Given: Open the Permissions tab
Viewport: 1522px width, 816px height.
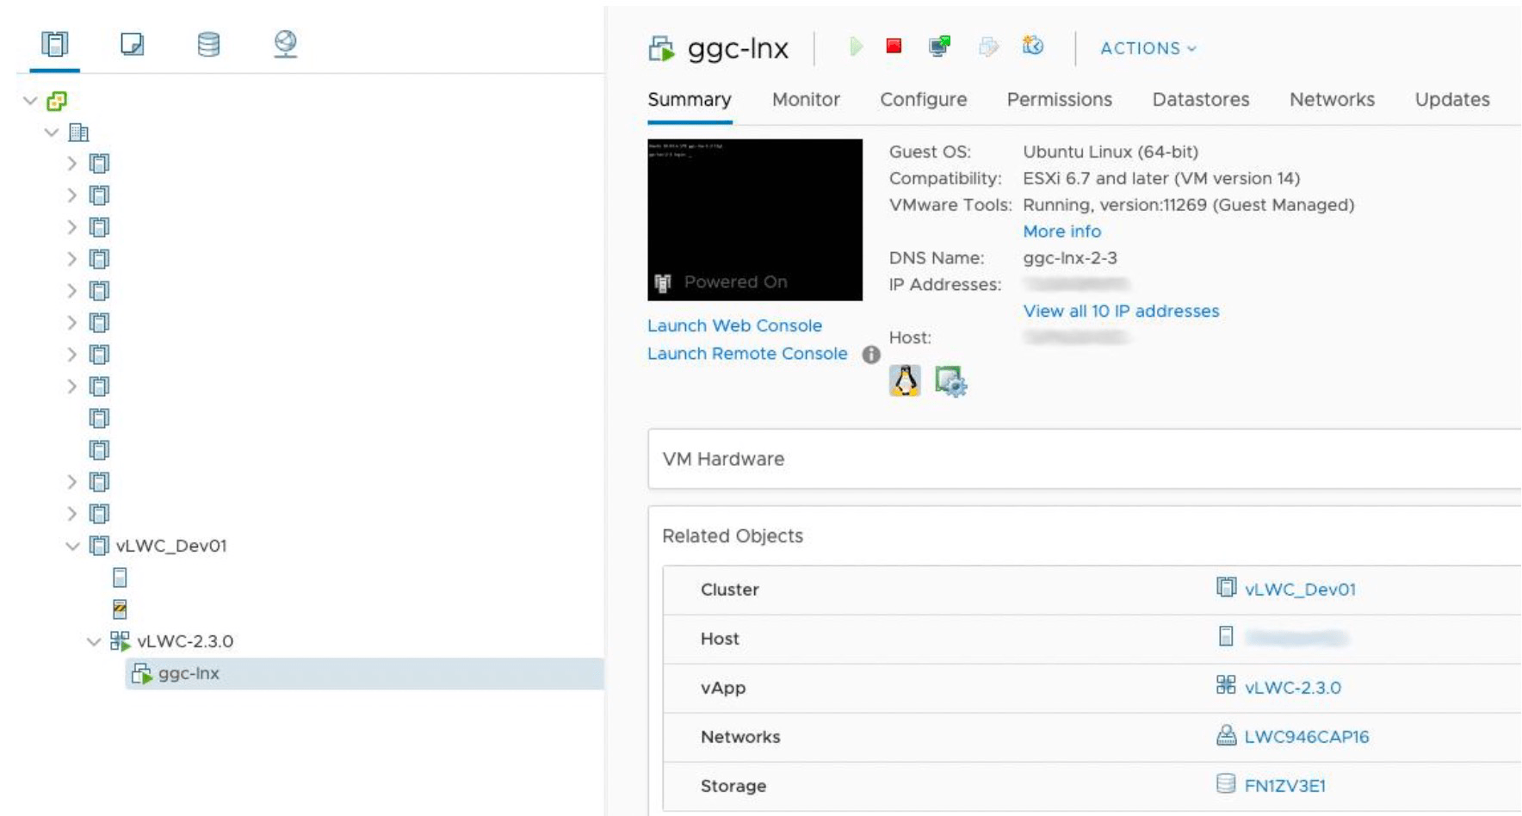Looking at the screenshot, I should point(1060,99).
